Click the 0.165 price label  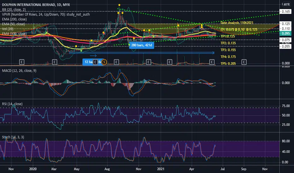[285, 12]
